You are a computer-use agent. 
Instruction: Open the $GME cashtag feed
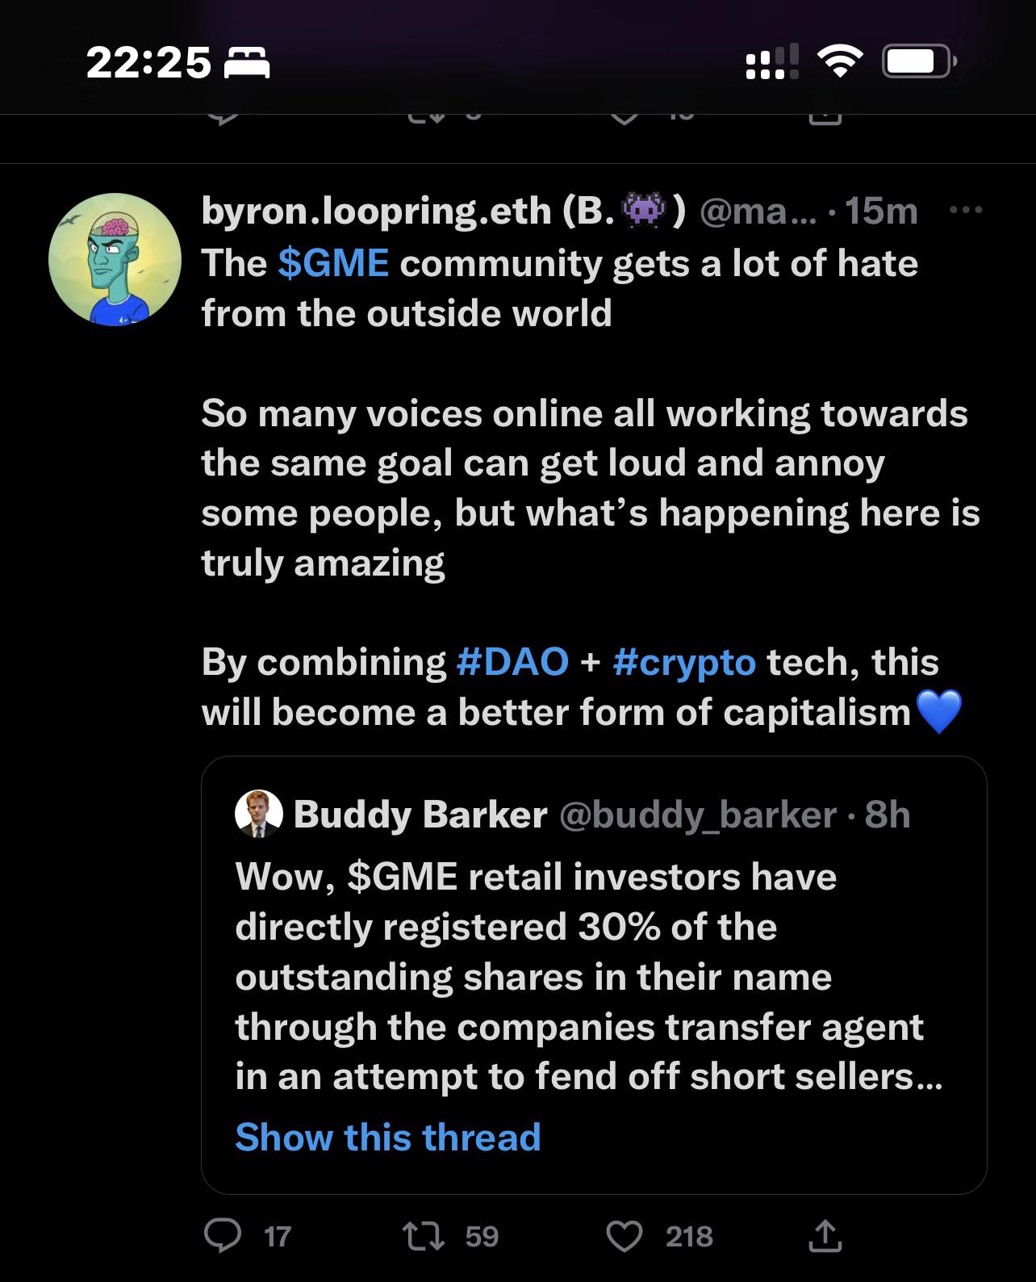click(x=332, y=262)
